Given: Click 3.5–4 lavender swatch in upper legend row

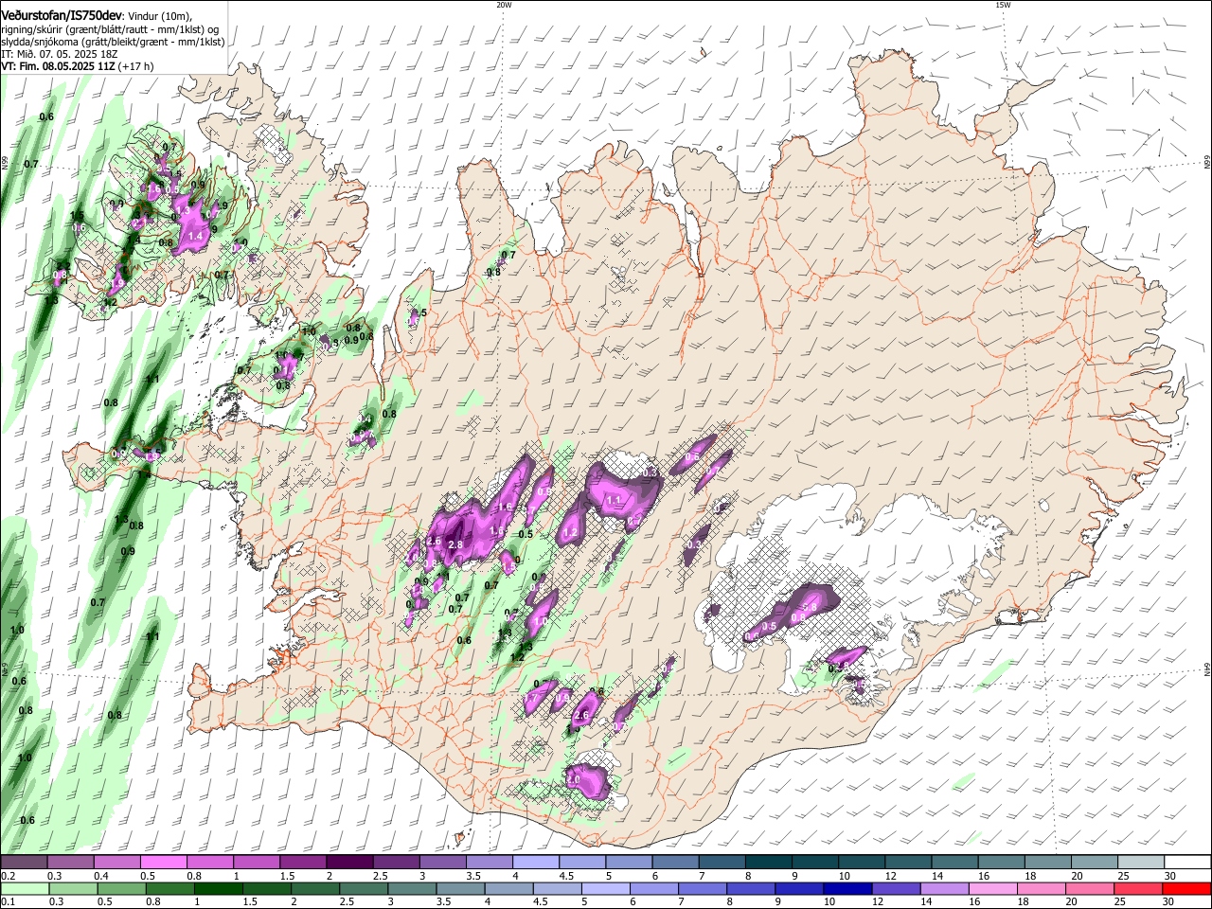Looking at the screenshot, I should [x=489, y=863].
